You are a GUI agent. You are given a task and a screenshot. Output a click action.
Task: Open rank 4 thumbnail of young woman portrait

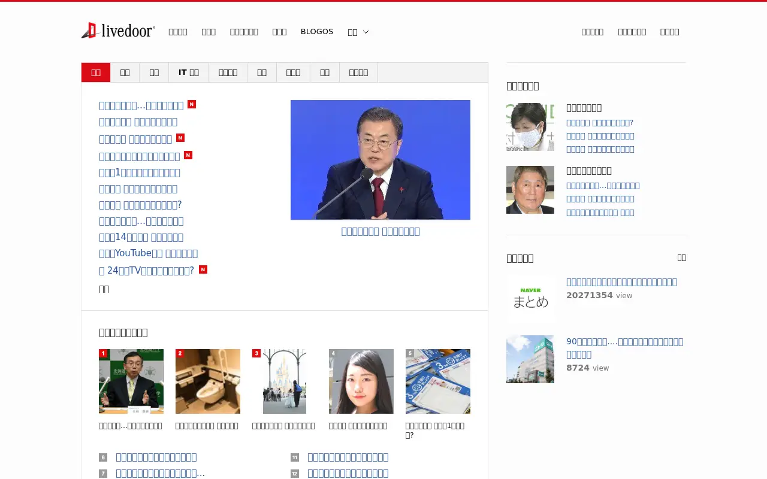[361, 381]
